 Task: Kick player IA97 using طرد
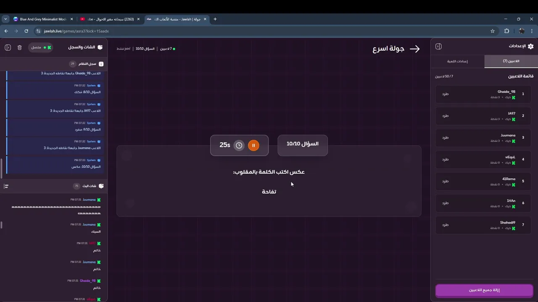(445, 116)
